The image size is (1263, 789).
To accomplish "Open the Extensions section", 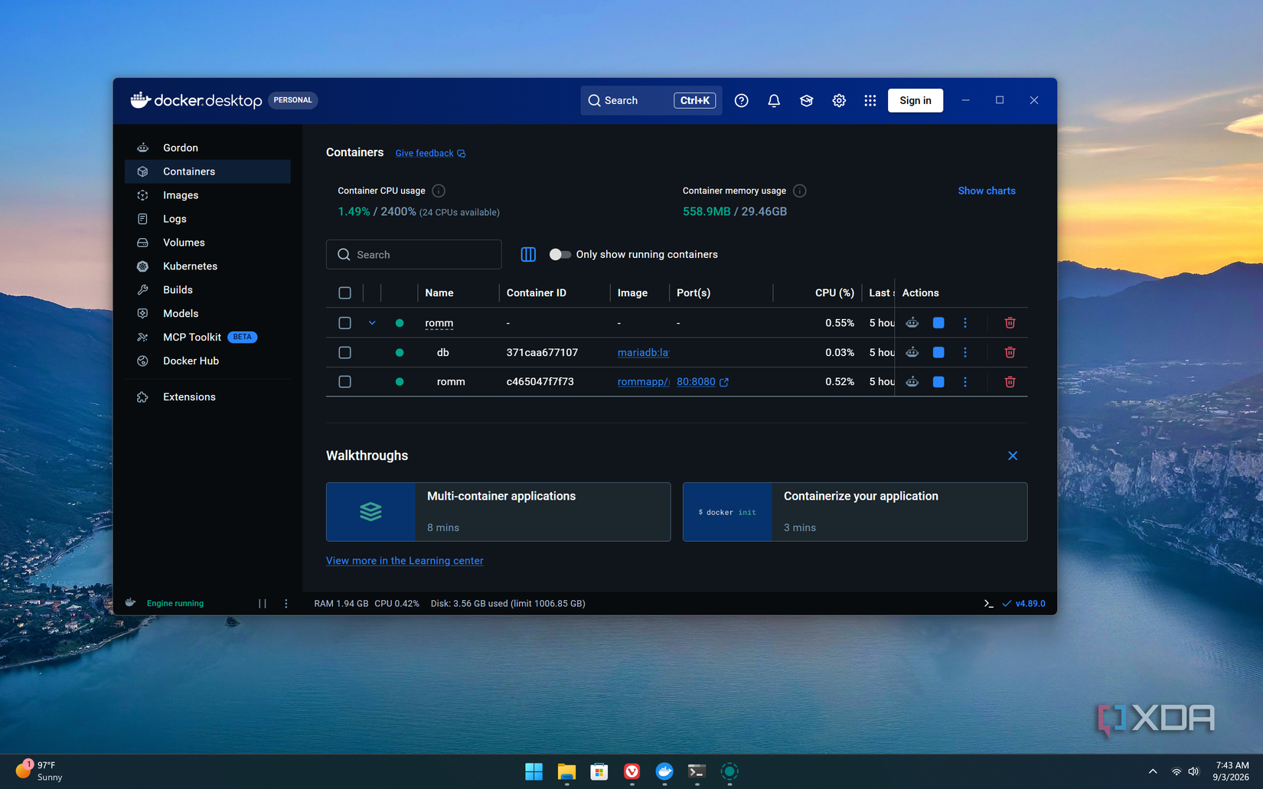I will click(207, 397).
